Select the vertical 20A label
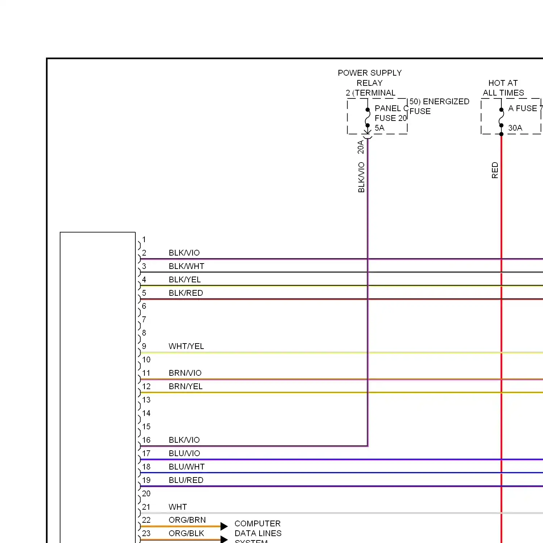 pos(361,147)
